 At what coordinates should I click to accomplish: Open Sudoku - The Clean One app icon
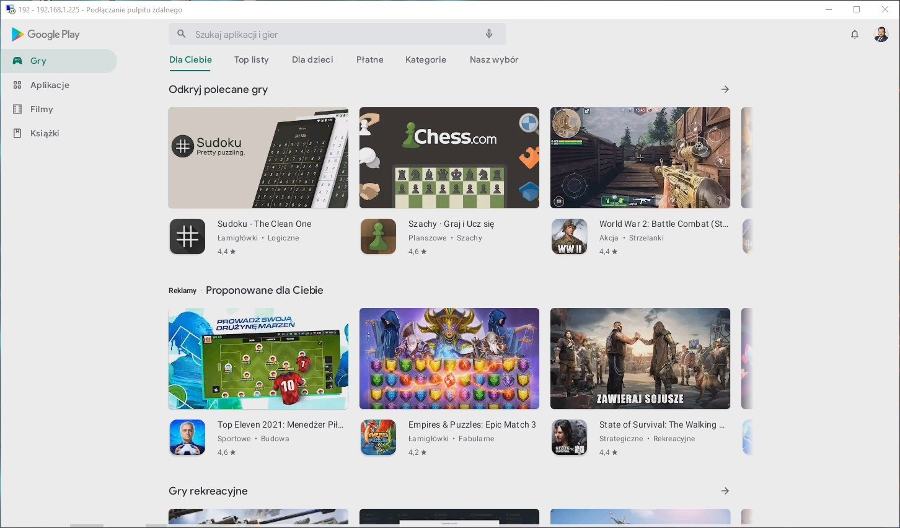pos(187,237)
